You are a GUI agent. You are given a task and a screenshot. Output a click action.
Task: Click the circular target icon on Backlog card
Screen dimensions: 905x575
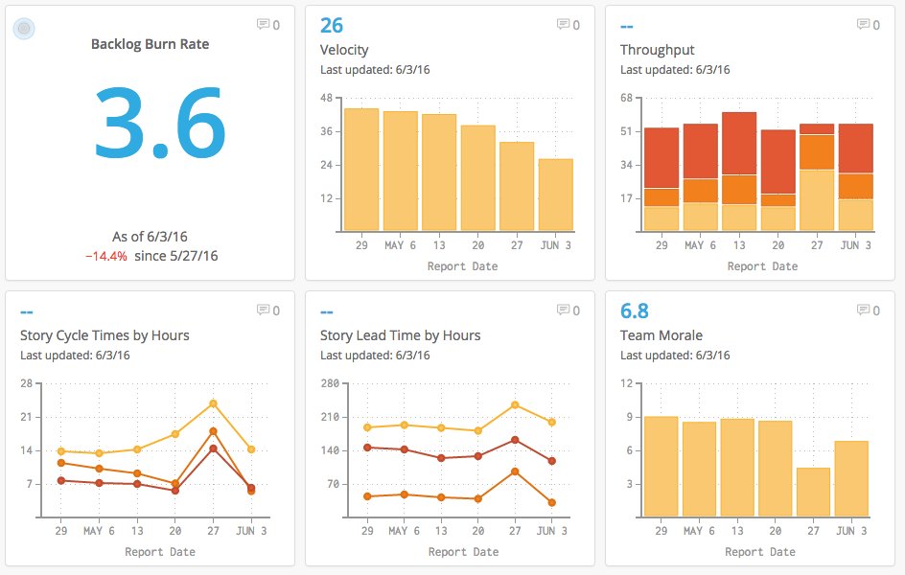pos(23,29)
